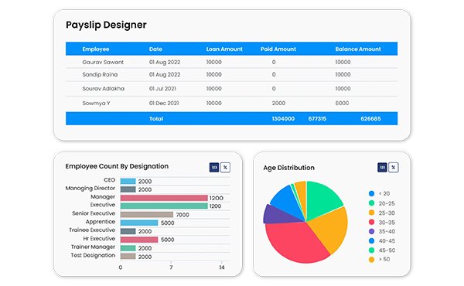Click Sowmya Y's paid amount 2000
Viewport: 464px width, 286px height.
[x=278, y=104]
